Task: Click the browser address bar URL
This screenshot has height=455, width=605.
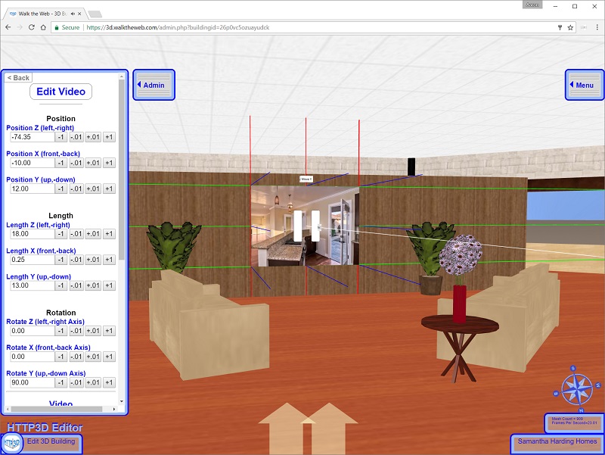Action: (x=178, y=27)
